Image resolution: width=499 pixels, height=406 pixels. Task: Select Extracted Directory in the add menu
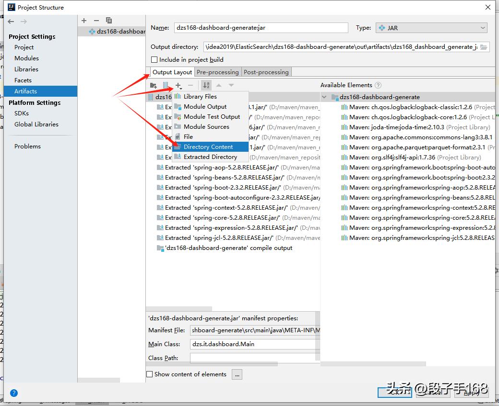pos(210,157)
